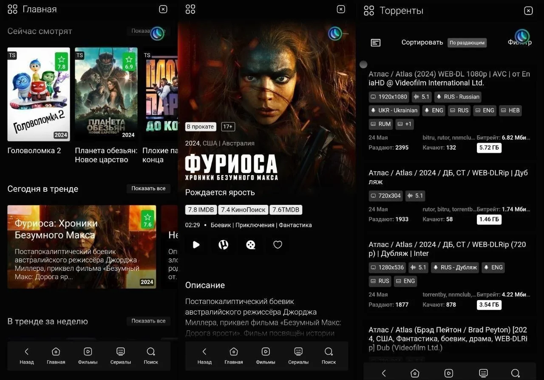This screenshot has height=380, width=544.
Task: Open Сериалы from the Главная screen's bottom bar
Action: click(121, 356)
